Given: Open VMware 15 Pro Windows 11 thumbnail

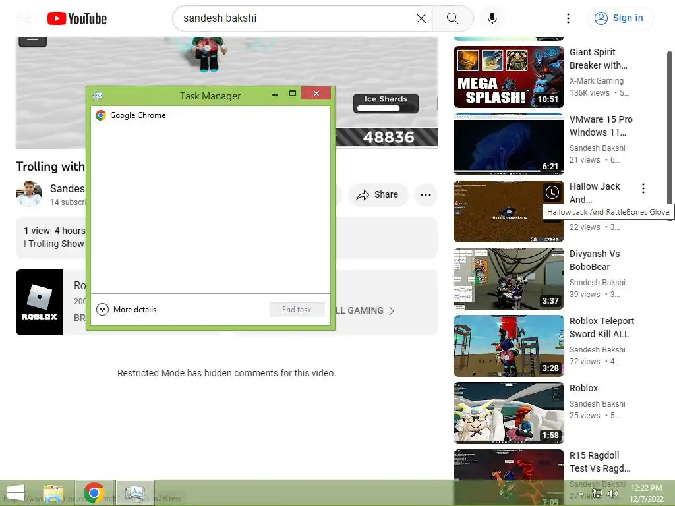Looking at the screenshot, I should (x=508, y=144).
